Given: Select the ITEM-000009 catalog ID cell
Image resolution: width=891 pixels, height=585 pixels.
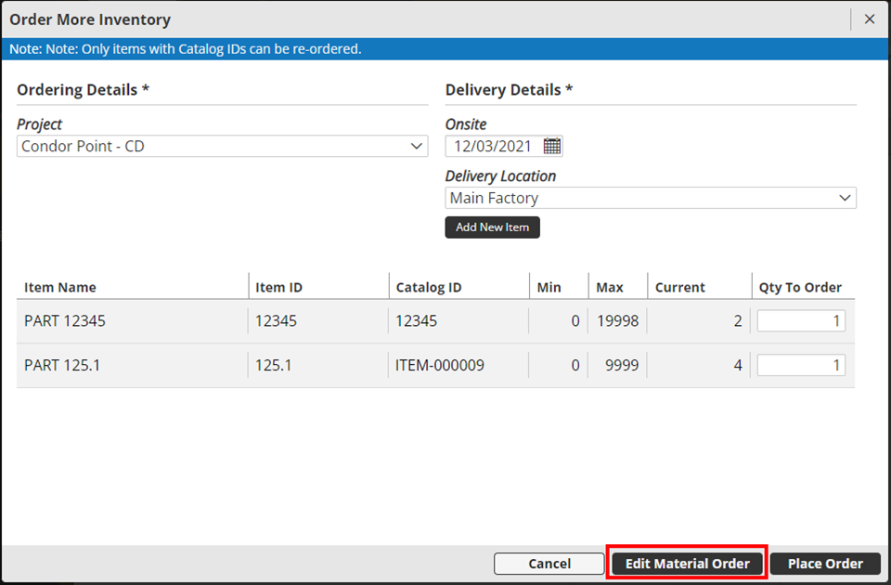Looking at the screenshot, I should pos(440,366).
